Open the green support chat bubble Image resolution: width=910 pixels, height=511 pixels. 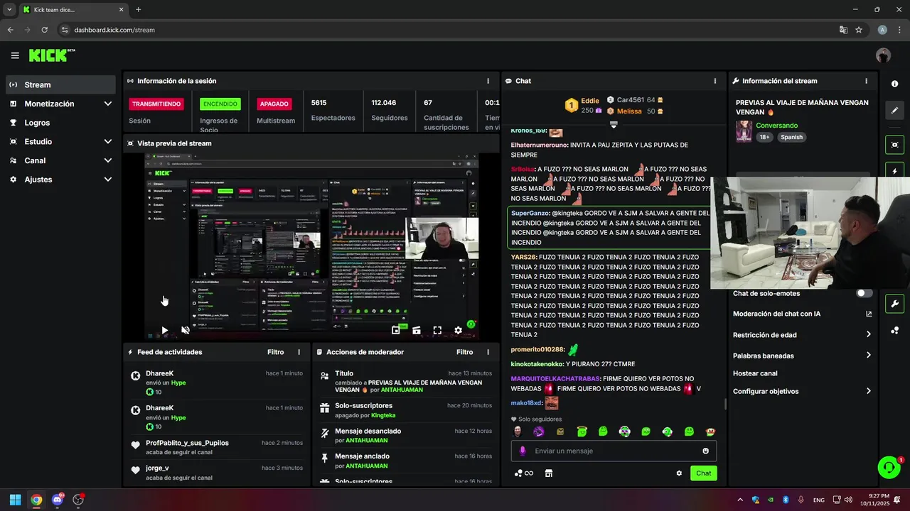889,467
